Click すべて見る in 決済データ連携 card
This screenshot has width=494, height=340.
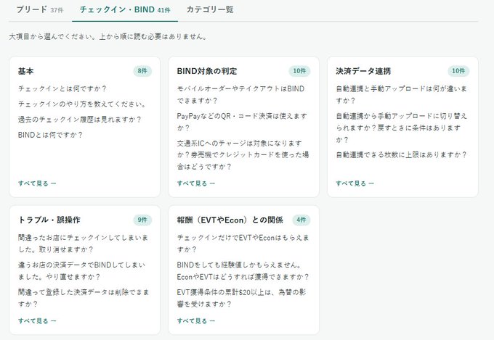click(x=355, y=183)
